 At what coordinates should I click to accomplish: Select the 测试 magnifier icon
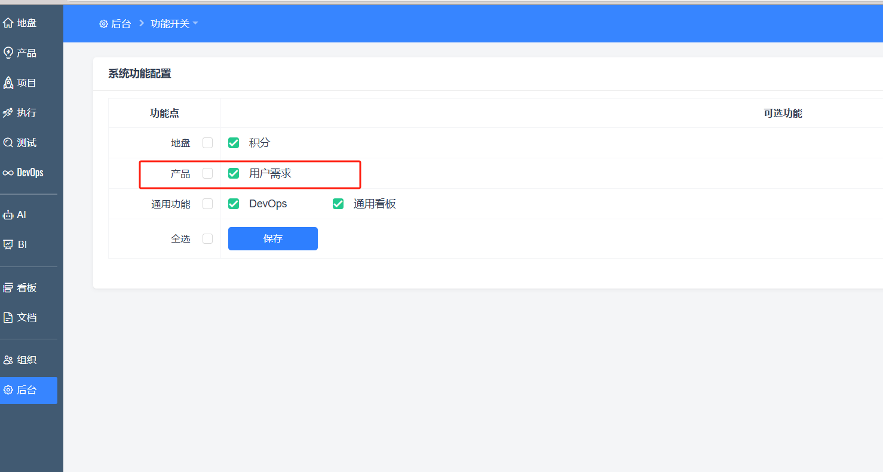pos(8,143)
